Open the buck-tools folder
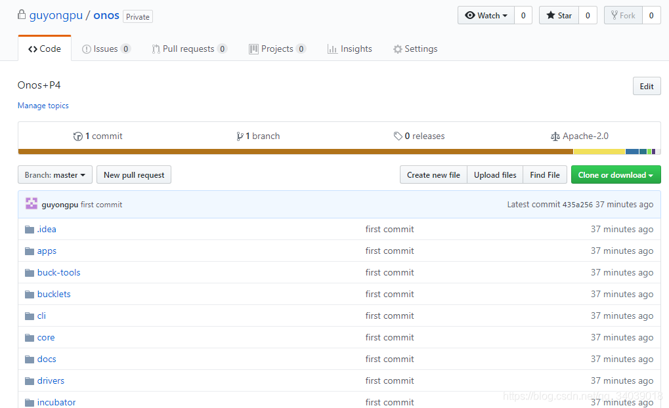The height and width of the screenshot is (408, 669). coord(58,272)
